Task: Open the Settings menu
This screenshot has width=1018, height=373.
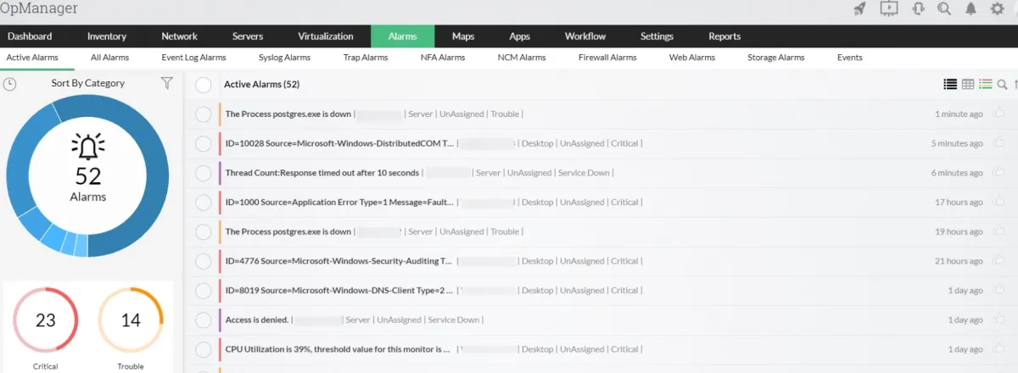Action: click(x=657, y=36)
